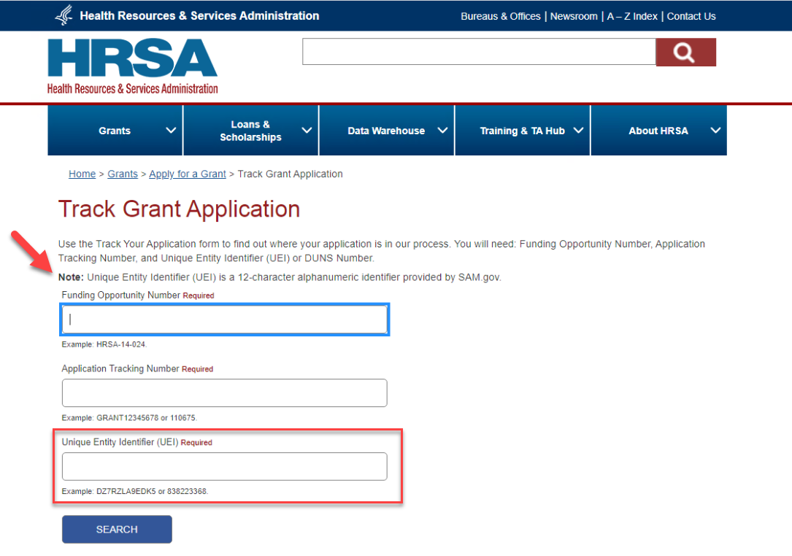Open the About HRSA navigation item
The width and height of the screenshot is (792, 556).
click(658, 131)
